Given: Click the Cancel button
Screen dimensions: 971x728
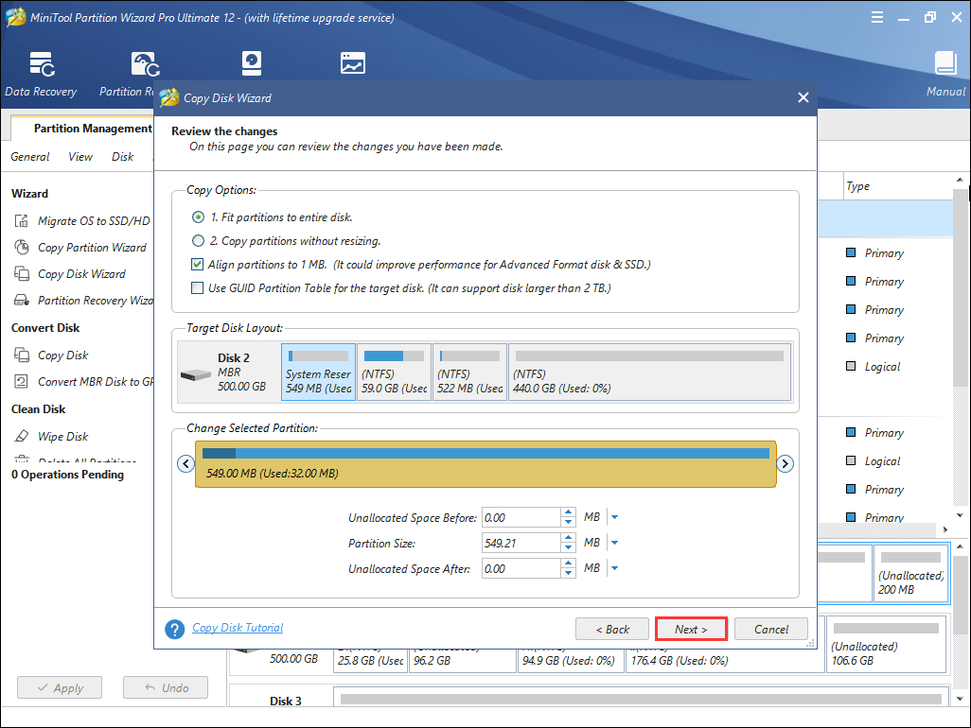Looking at the screenshot, I should pos(771,629).
